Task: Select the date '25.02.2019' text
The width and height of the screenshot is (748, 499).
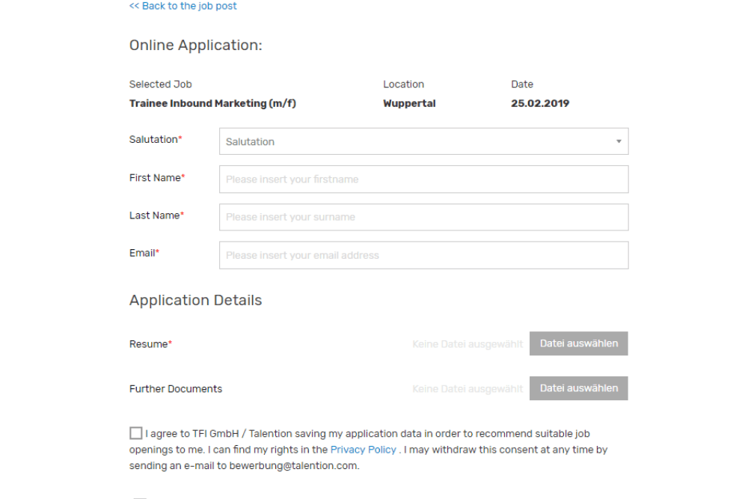Action: (x=540, y=103)
